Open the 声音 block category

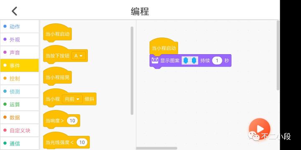19,52
